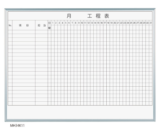
Task: Click the MH34K11 model label
Action: pos(17,126)
